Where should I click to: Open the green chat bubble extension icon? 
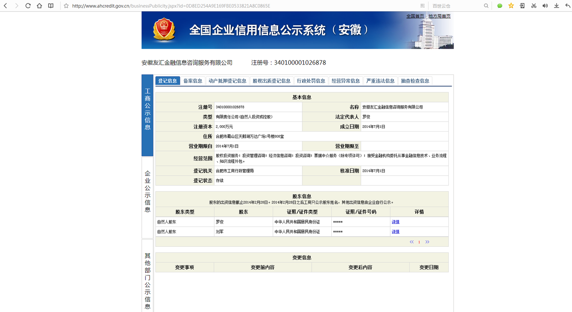pyautogui.click(x=500, y=6)
